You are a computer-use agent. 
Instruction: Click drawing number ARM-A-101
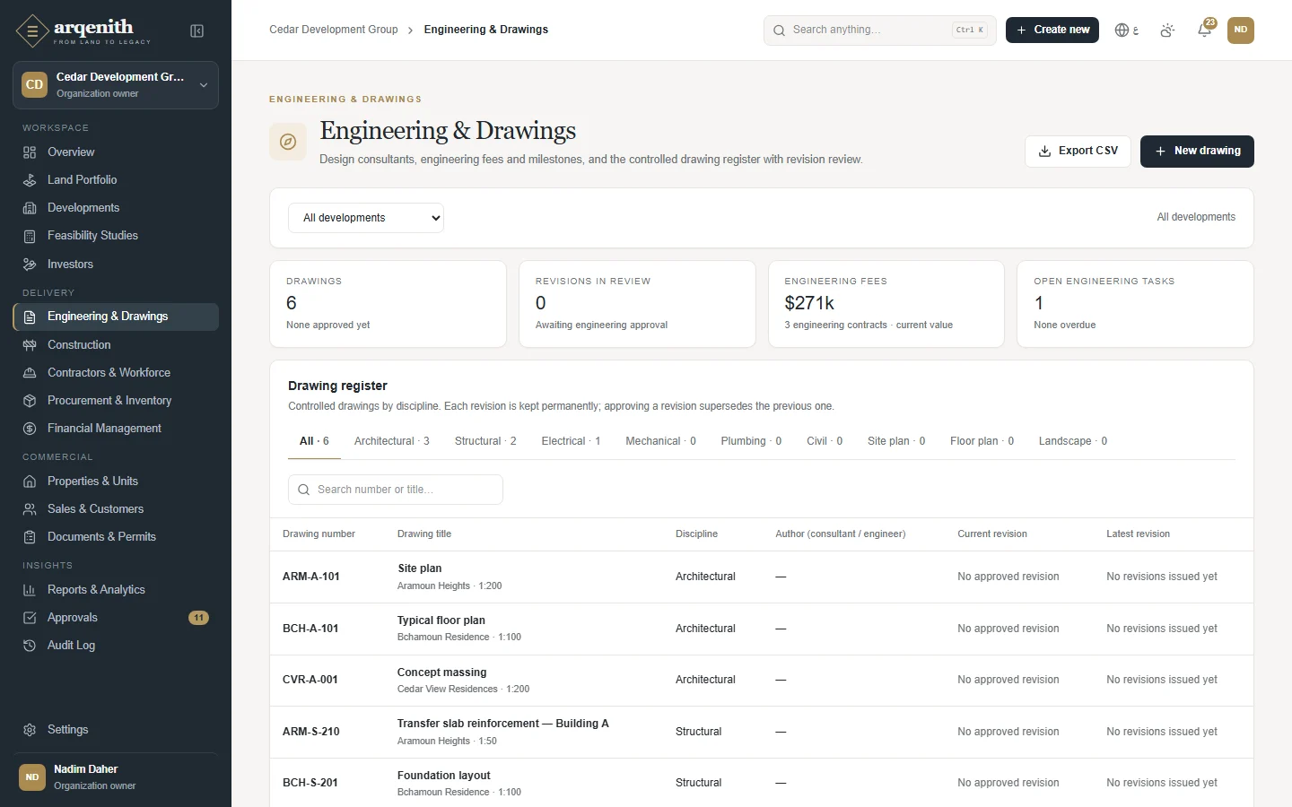(x=311, y=577)
